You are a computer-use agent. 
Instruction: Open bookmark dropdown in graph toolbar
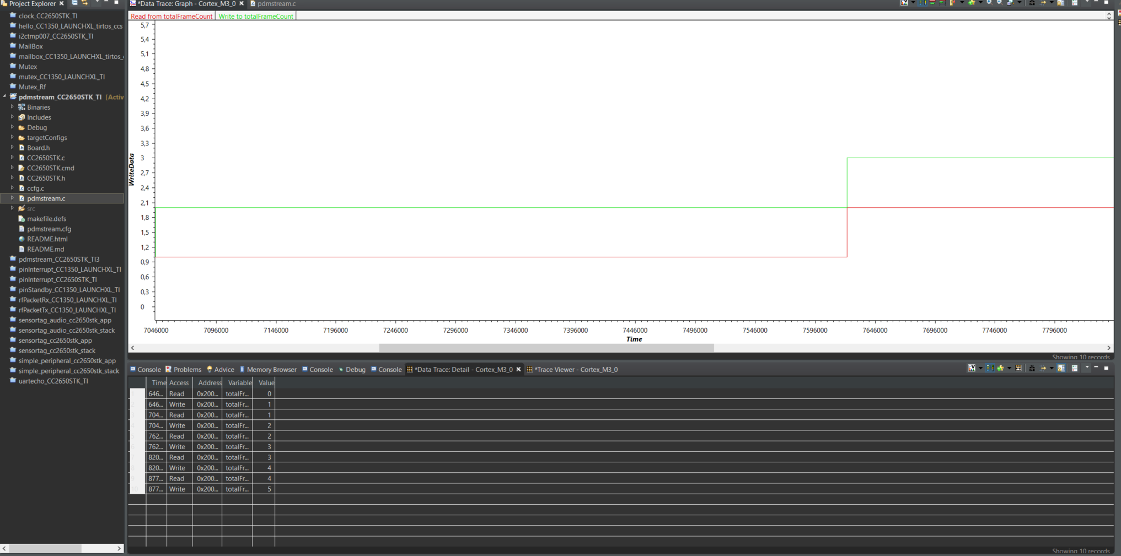[980, 2]
